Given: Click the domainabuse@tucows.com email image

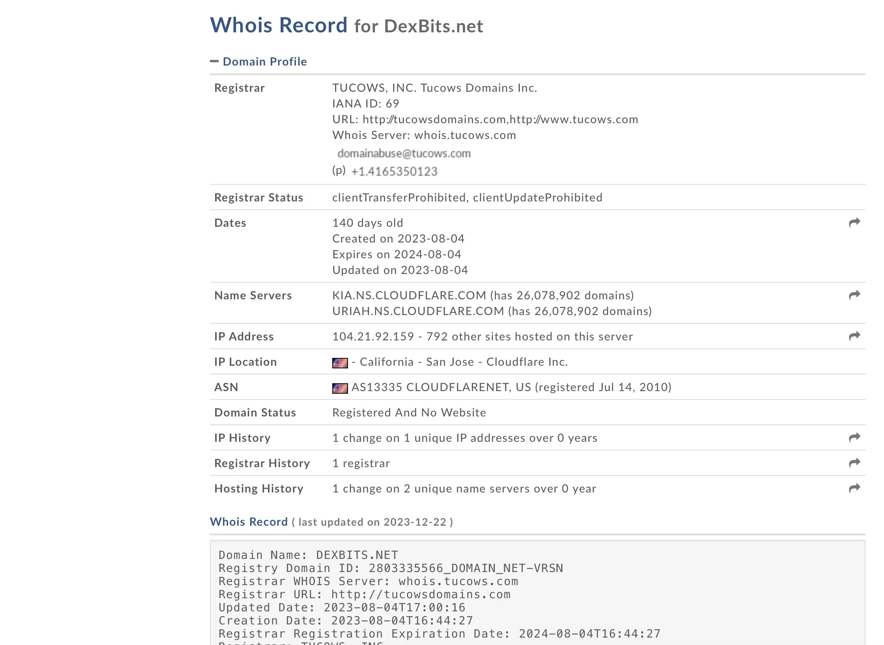Looking at the screenshot, I should [x=404, y=153].
